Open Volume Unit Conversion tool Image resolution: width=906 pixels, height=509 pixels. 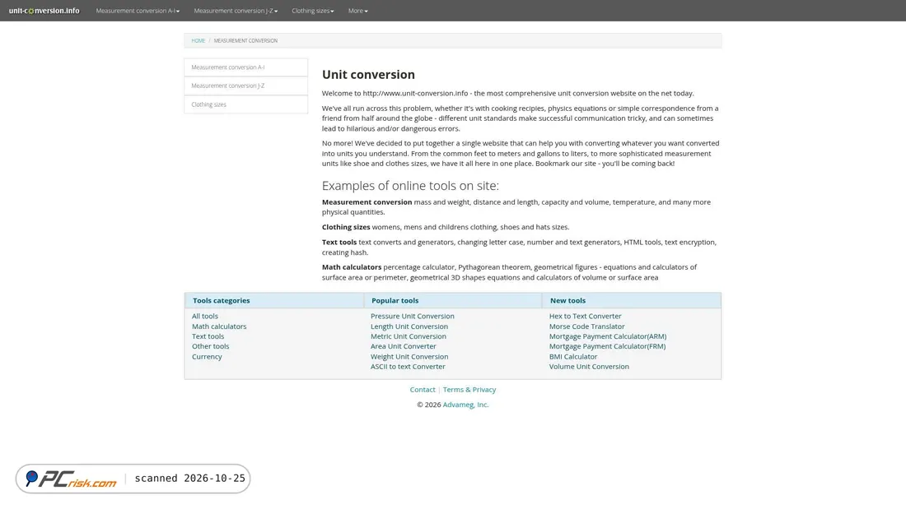tap(589, 367)
